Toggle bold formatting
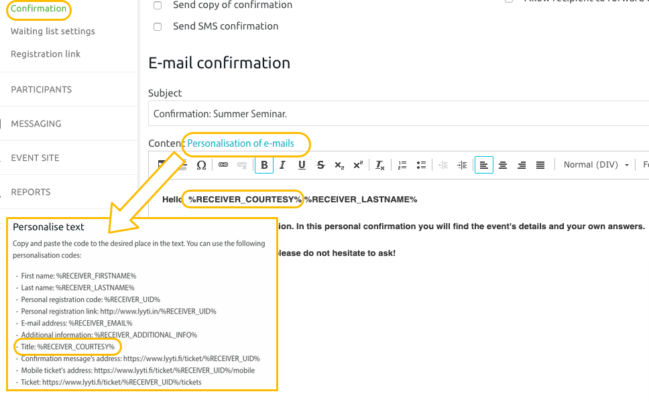The height and width of the screenshot is (402, 649). 264,165
